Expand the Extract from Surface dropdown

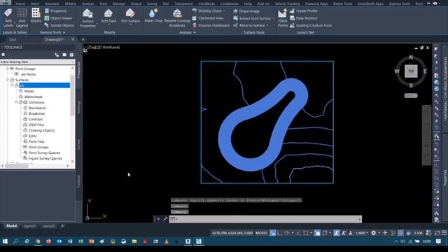274,18
